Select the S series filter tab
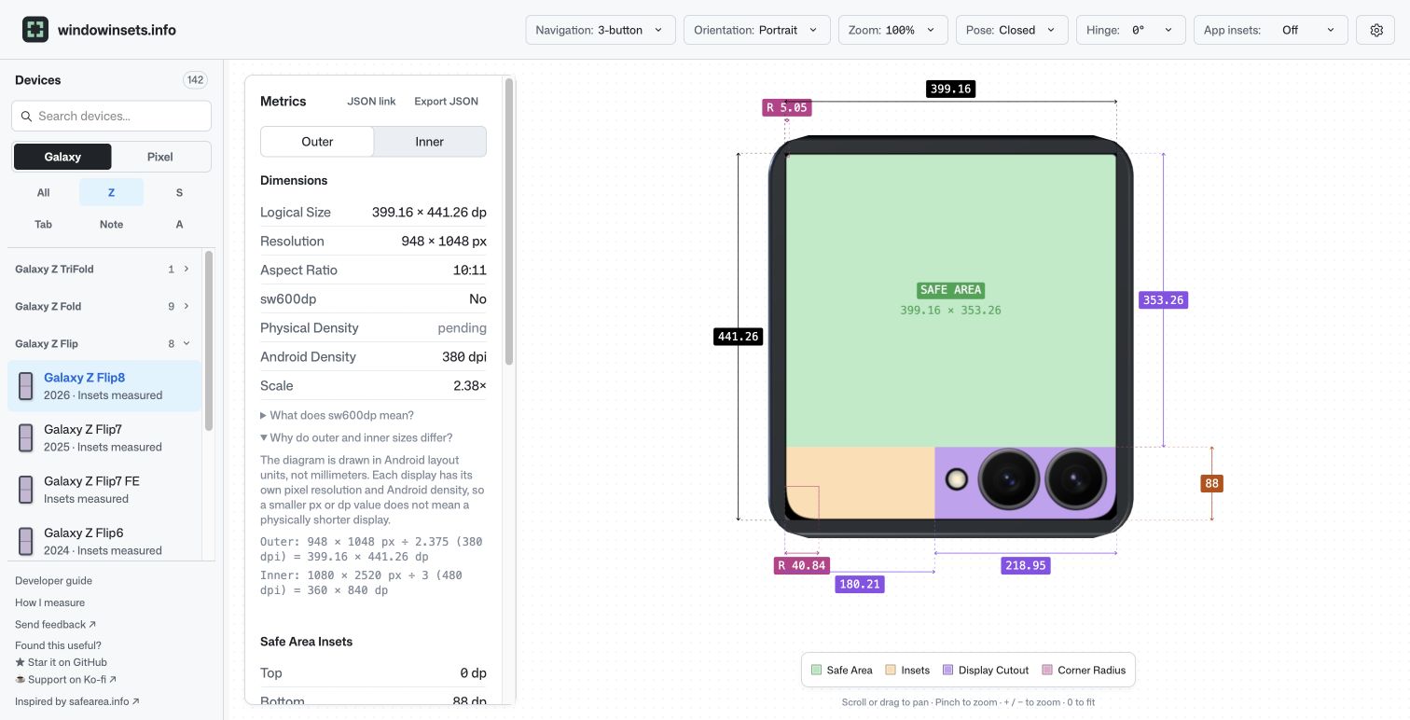This screenshot has height=720, width=1410. (x=179, y=192)
